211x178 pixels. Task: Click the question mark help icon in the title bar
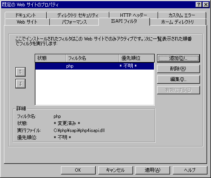(199, 5)
